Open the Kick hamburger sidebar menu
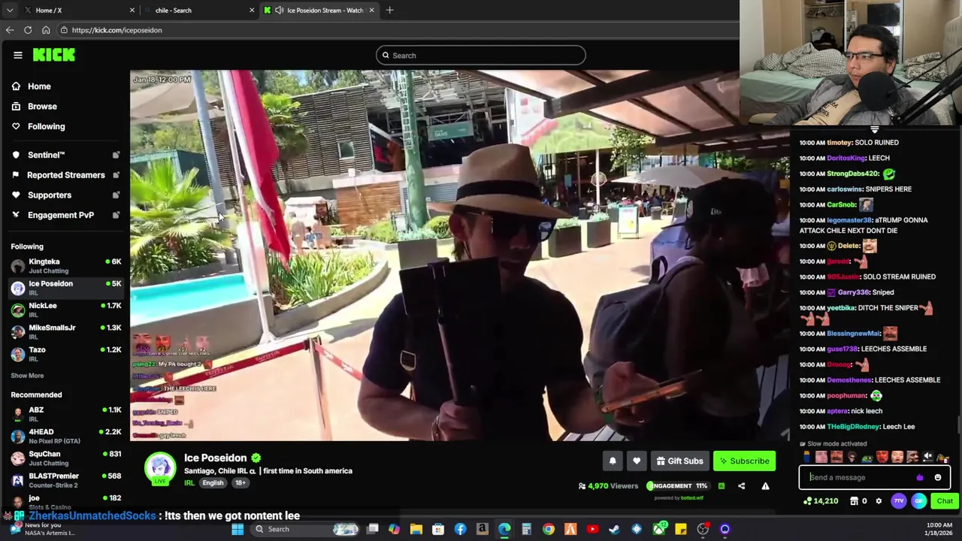962x541 pixels. point(17,55)
